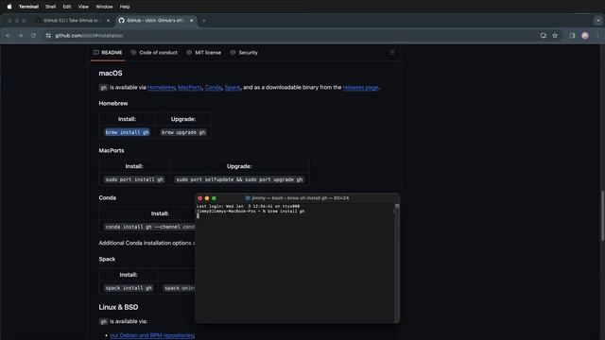The height and width of the screenshot is (340, 605).
Task: Reload the GitHub page
Action: tap(33, 36)
